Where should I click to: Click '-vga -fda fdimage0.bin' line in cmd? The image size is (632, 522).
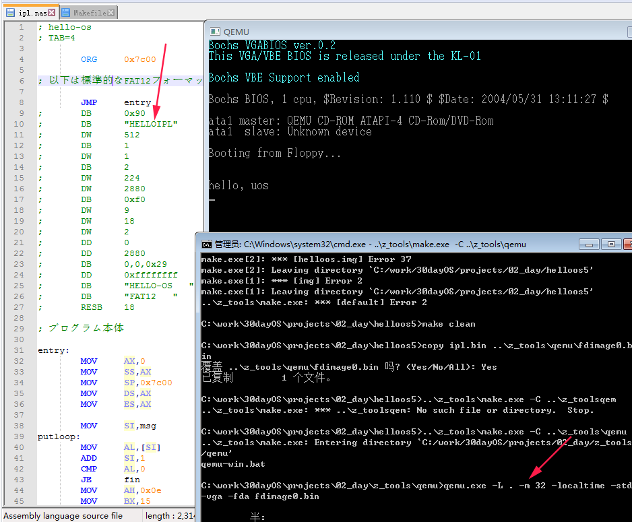pos(260,496)
